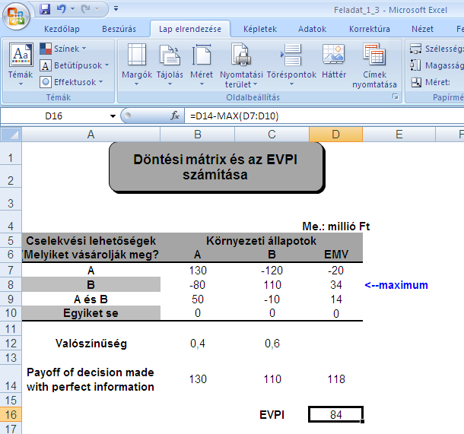Screen dimensions: 464x434
Task: Click the Háttér background icon
Action: coord(334,55)
